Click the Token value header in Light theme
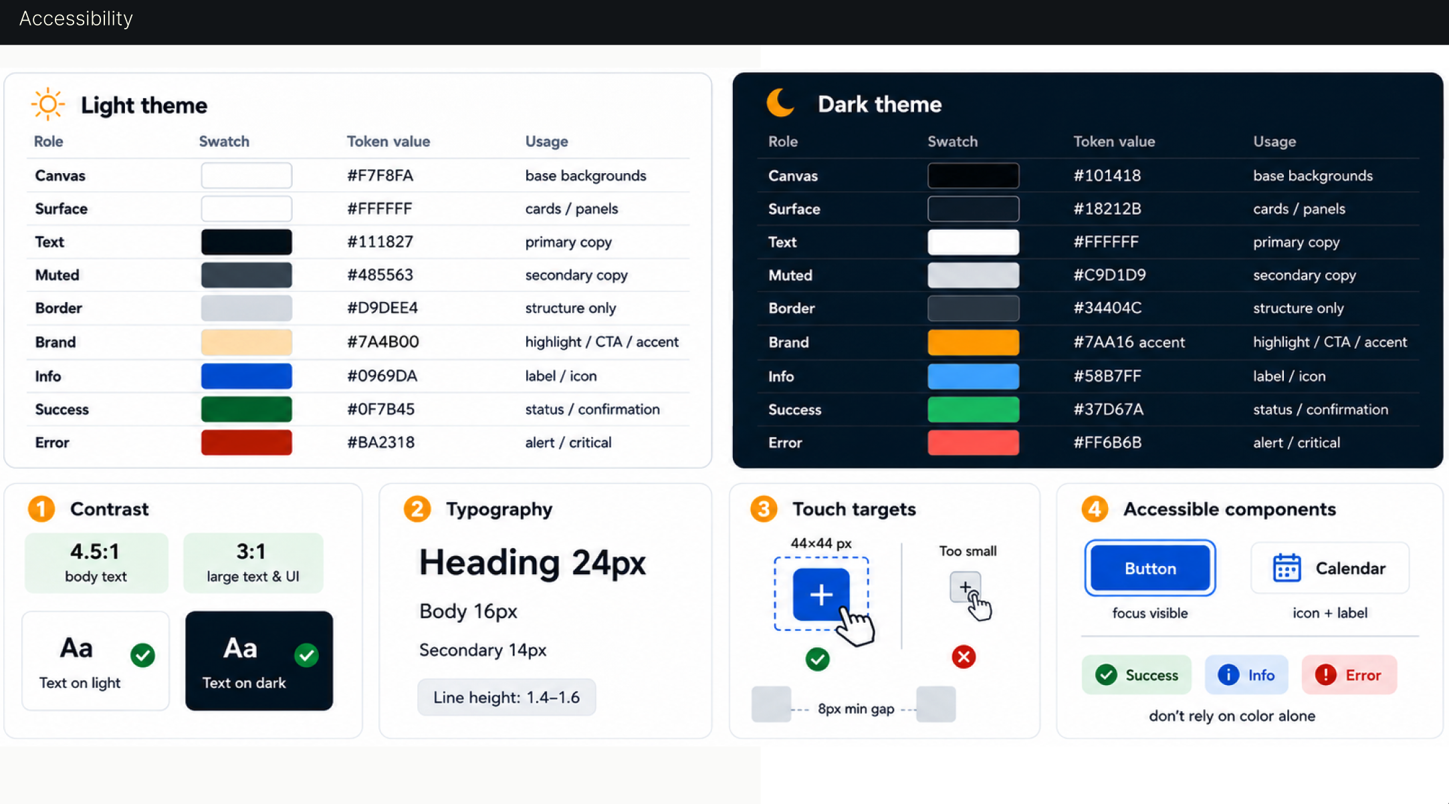 coord(388,141)
